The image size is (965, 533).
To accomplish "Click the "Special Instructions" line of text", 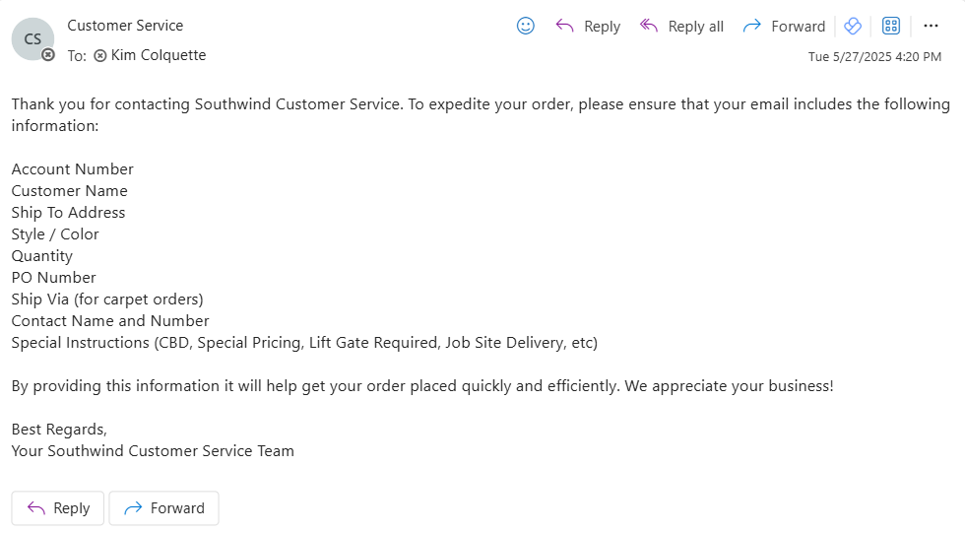I will click(x=304, y=343).
